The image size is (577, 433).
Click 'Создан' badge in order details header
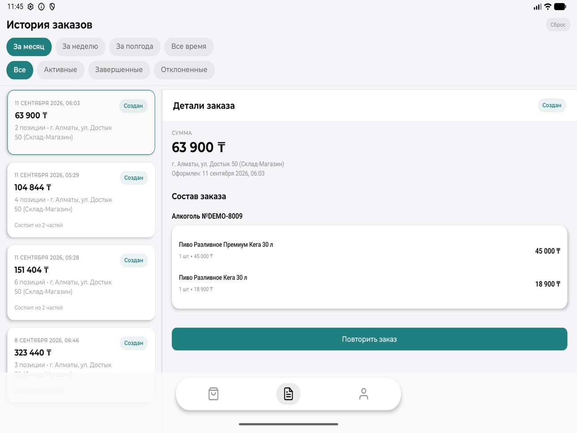(x=552, y=105)
